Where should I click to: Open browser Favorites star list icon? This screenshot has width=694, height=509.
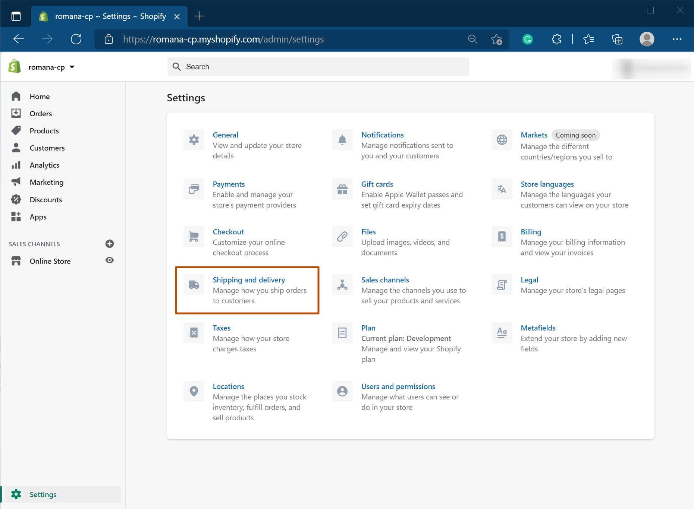(x=588, y=39)
